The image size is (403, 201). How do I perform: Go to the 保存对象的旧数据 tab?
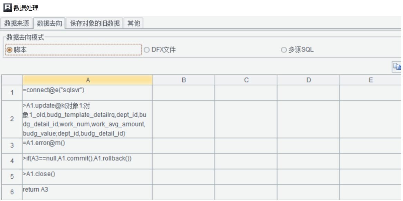point(95,23)
